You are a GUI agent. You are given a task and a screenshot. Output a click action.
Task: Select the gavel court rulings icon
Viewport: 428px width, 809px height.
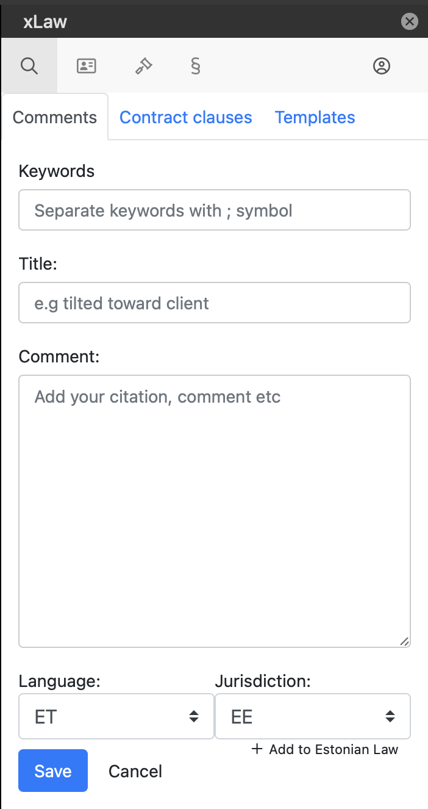[143, 66]
